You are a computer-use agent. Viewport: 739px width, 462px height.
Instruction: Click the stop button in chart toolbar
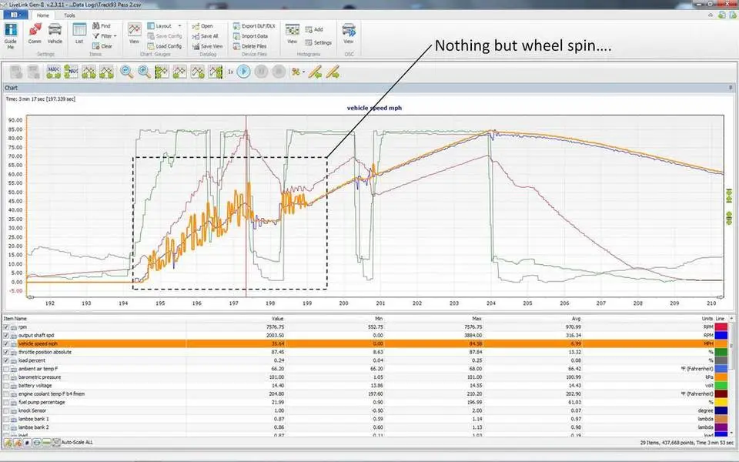279,72
